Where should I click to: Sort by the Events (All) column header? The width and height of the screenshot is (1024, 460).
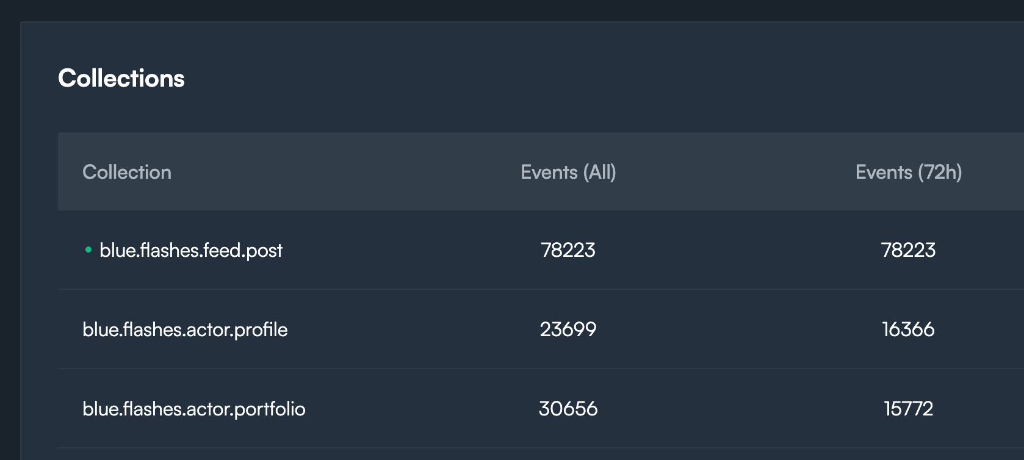point(568,172)
